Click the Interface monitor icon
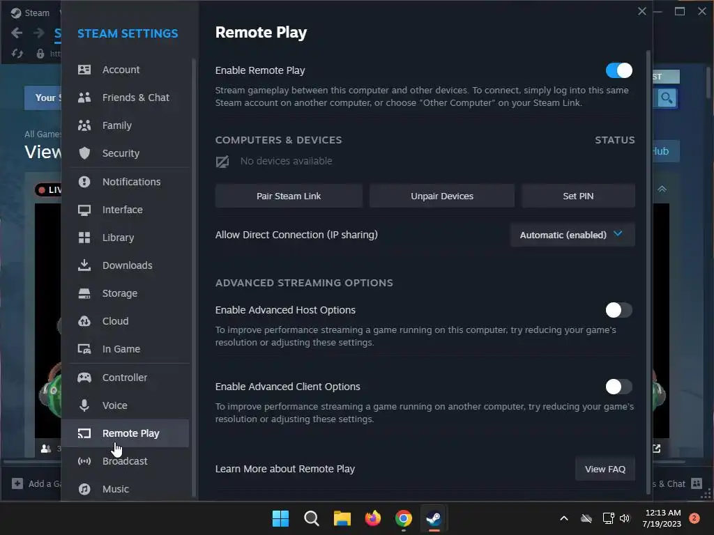Viewport: 714px width, 535px height. click(84, 210)
